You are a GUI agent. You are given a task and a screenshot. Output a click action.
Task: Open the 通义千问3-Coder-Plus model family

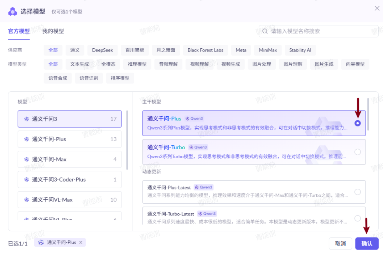tap(69, 180)
